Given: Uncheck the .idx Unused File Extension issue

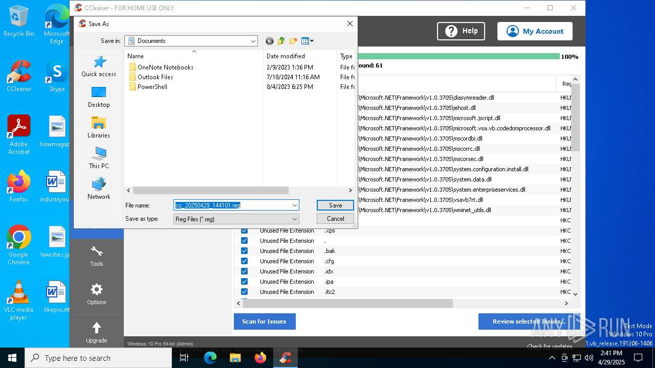Looking at the screenshot, I should point(244,271).
